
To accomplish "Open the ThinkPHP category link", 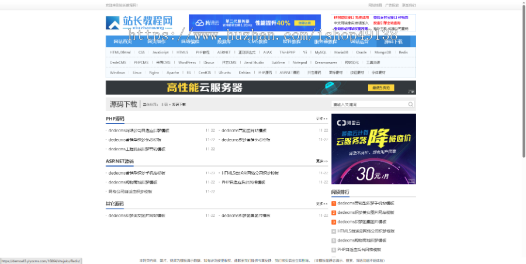I will coord(287,53).
